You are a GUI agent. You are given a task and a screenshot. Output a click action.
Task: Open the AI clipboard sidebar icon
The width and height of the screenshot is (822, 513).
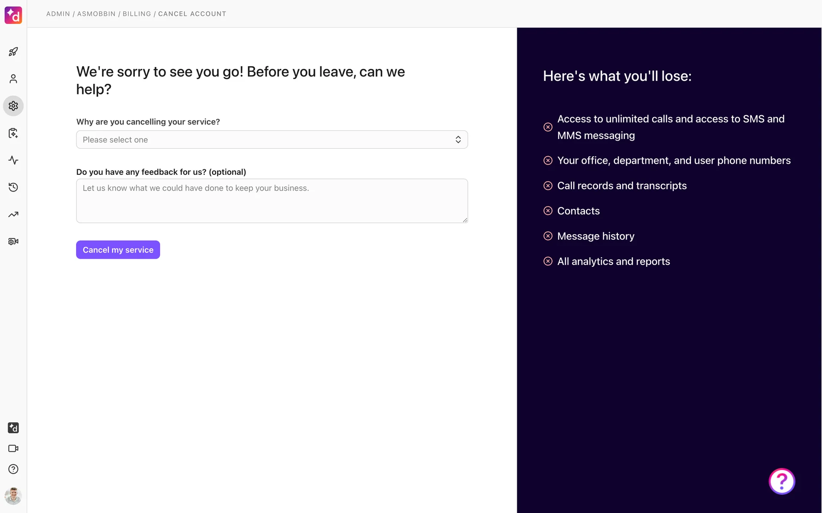click(x=13, y=133)
